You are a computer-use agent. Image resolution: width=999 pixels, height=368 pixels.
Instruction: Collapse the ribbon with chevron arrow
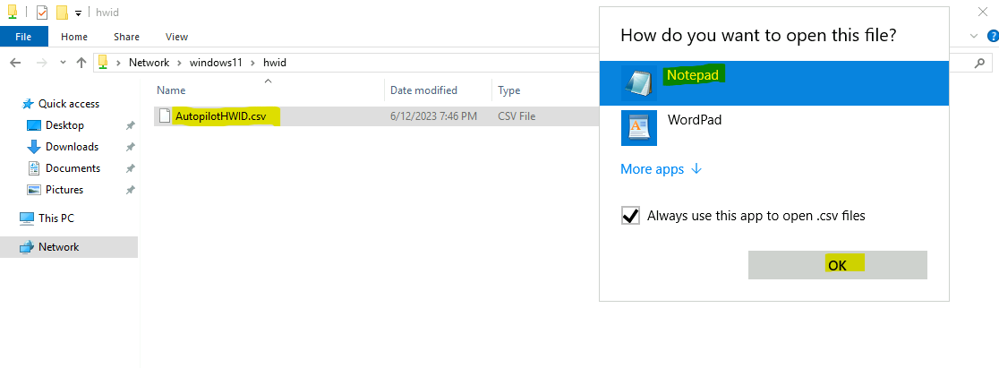pyautogui.click(x=973, y=37)
